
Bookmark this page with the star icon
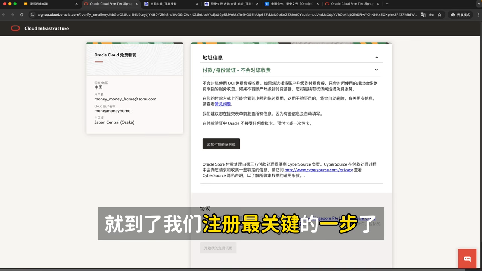[439, 15]
